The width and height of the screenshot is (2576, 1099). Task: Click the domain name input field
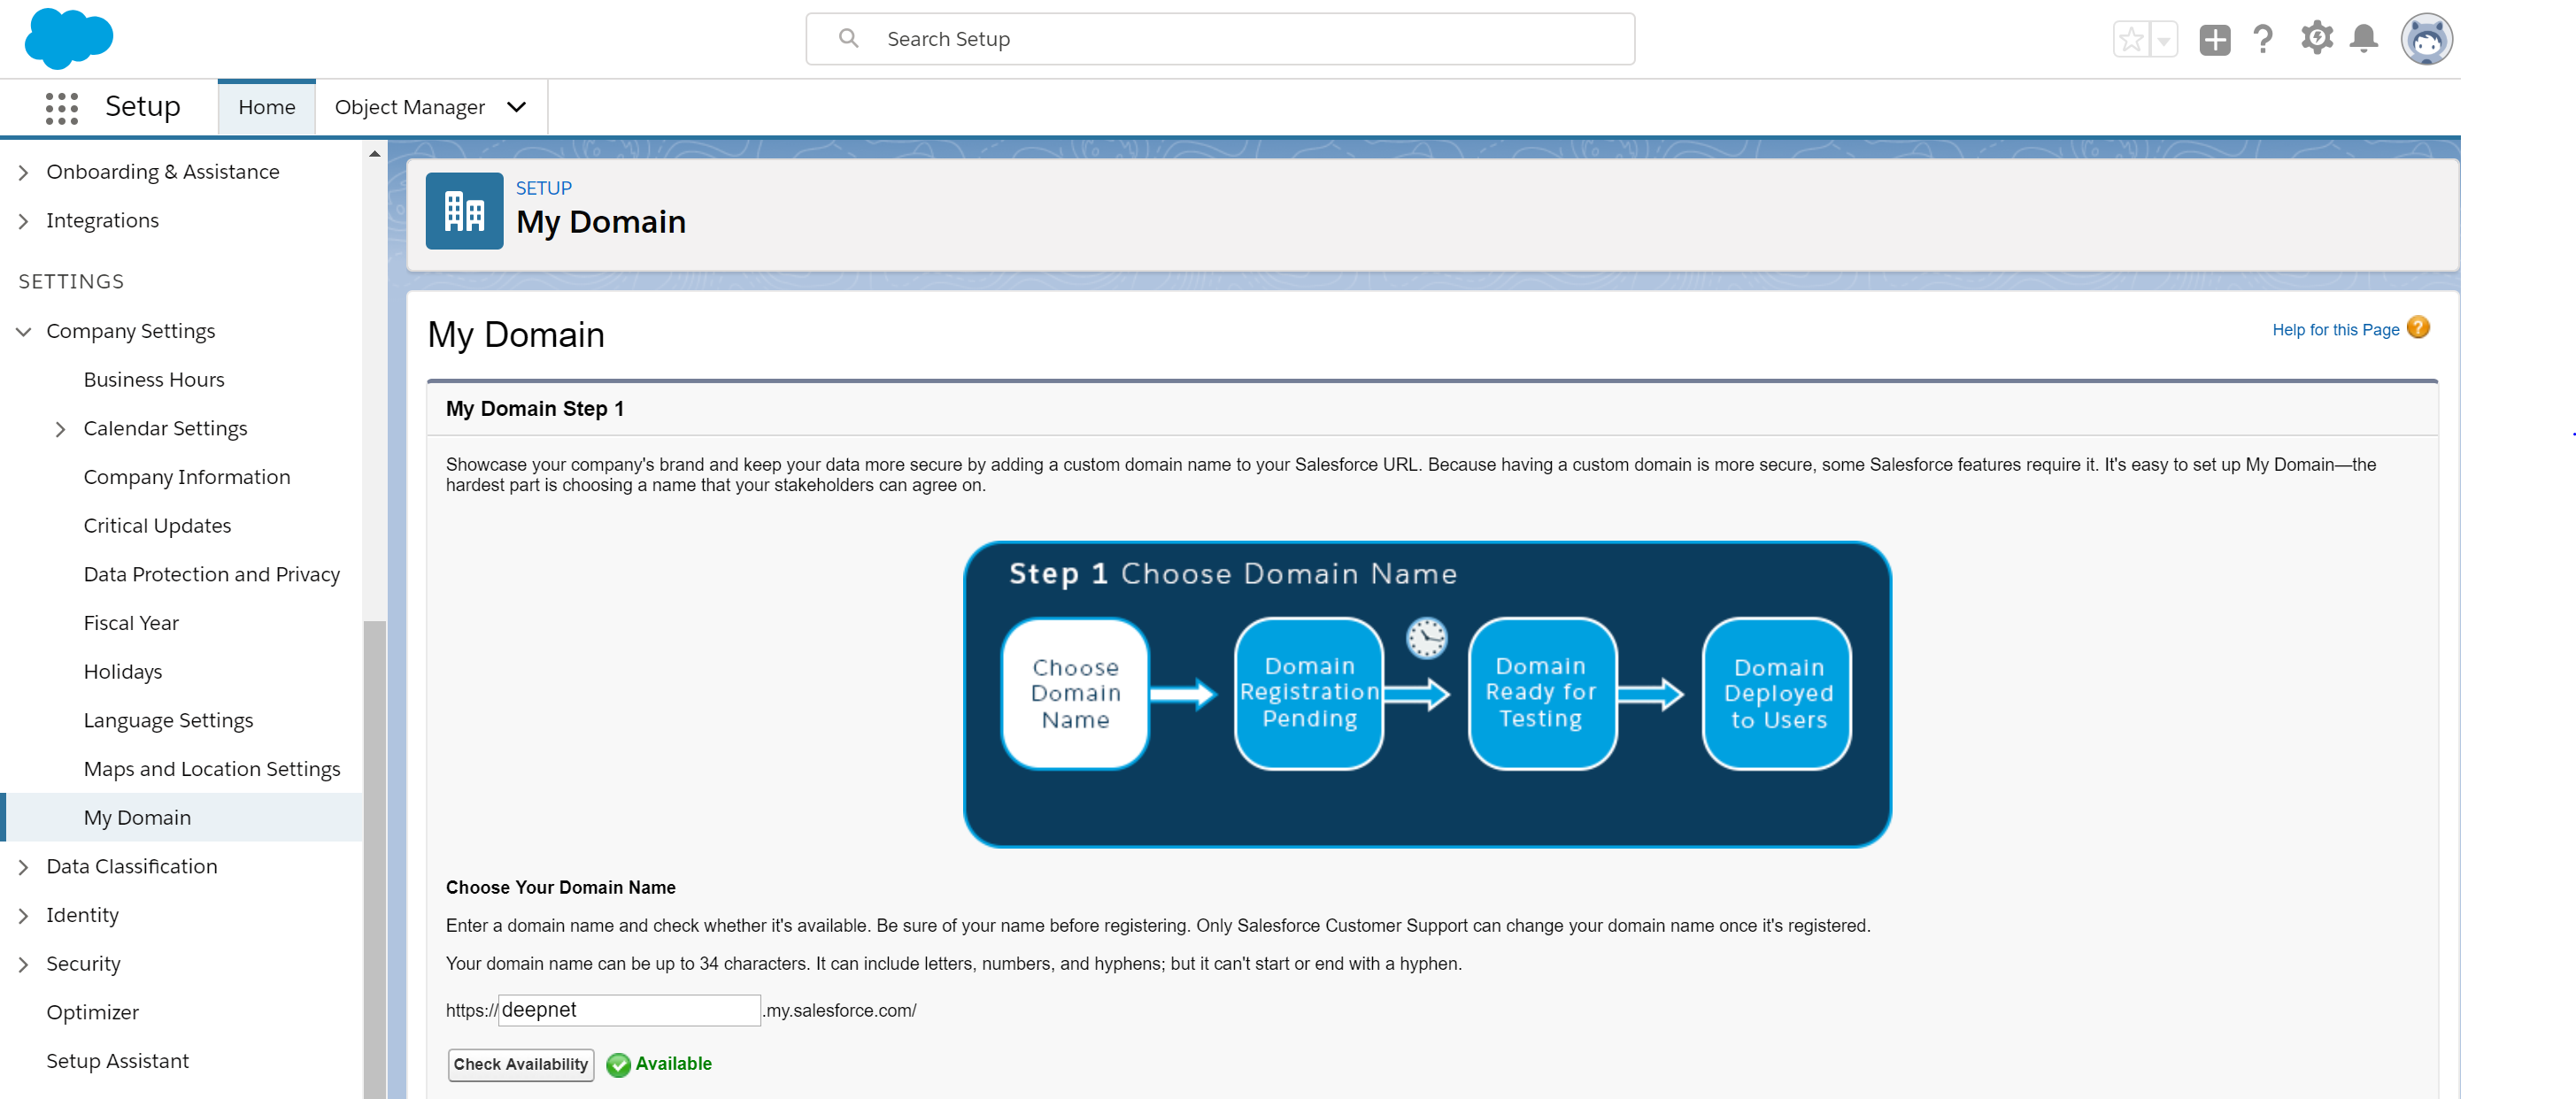click(x=629, y=1010)
